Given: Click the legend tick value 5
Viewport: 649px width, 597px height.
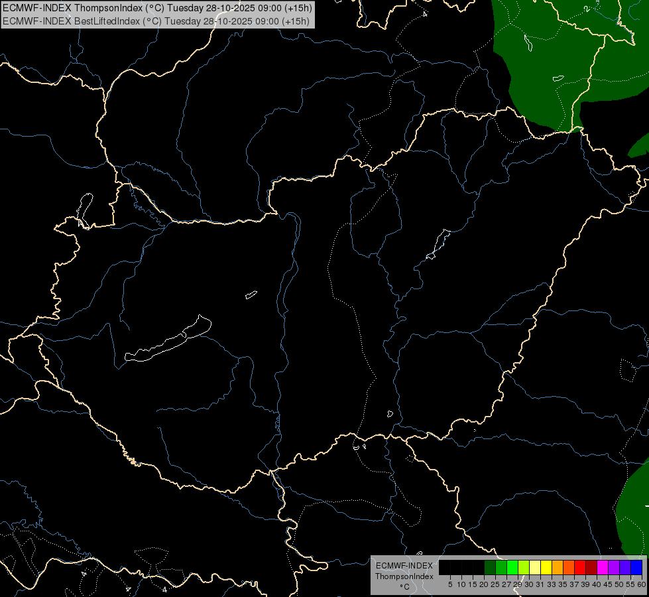Looking at the screenshot, I should pos(450,584).
